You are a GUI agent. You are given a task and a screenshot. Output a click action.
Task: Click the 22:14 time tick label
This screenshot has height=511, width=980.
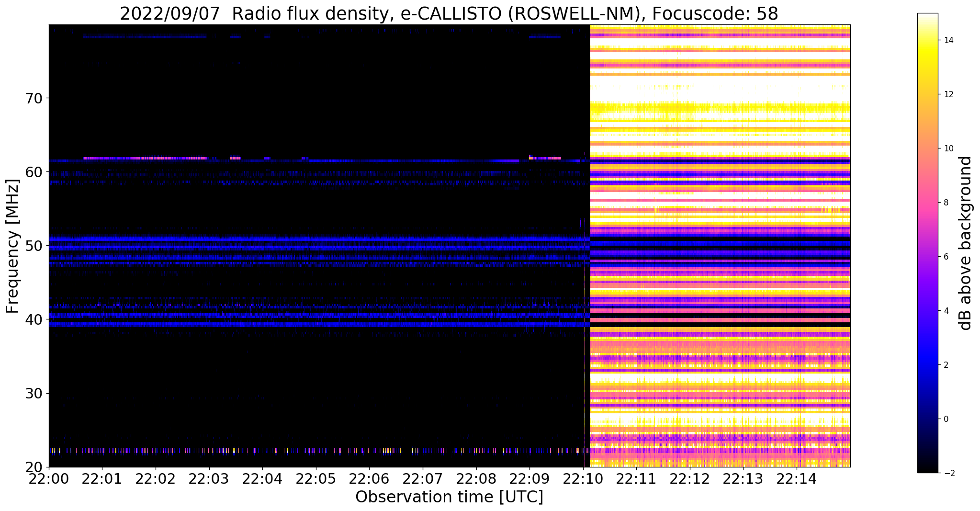797,478
